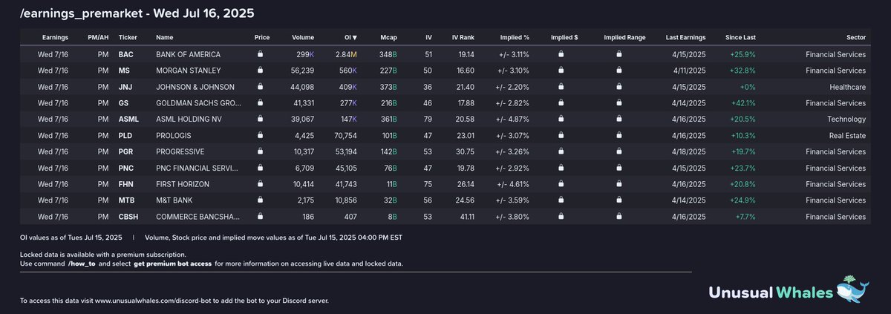
Task: Click the Implied $ lock icon for CBSH
Action: (x=561, y=217)
